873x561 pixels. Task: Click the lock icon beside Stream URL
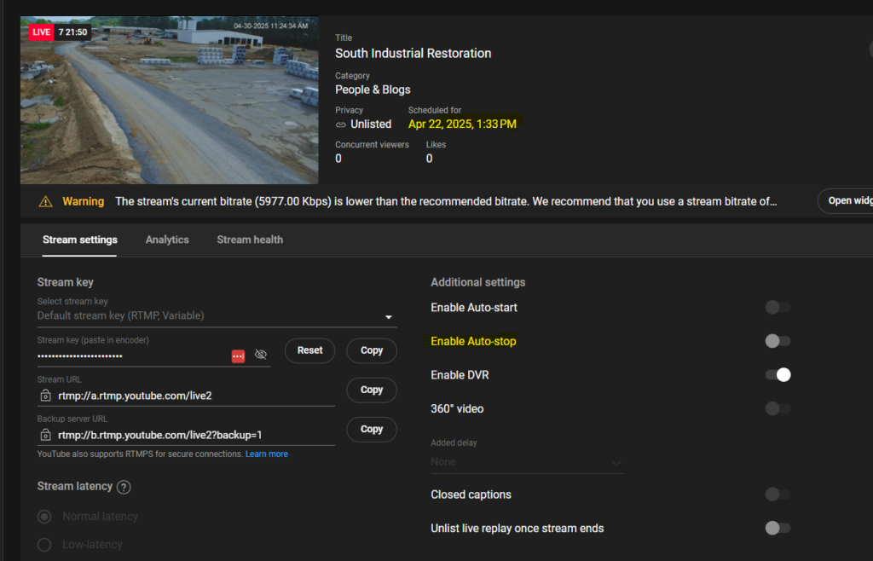click(x=46, y=396)
